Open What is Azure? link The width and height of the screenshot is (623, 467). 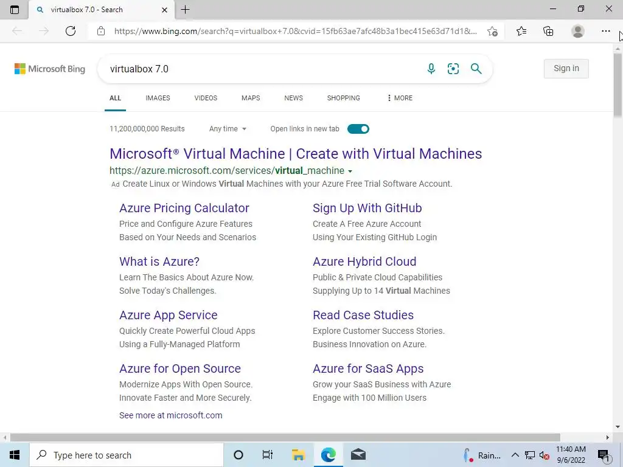pyautogui.click(x=159, y=261)
